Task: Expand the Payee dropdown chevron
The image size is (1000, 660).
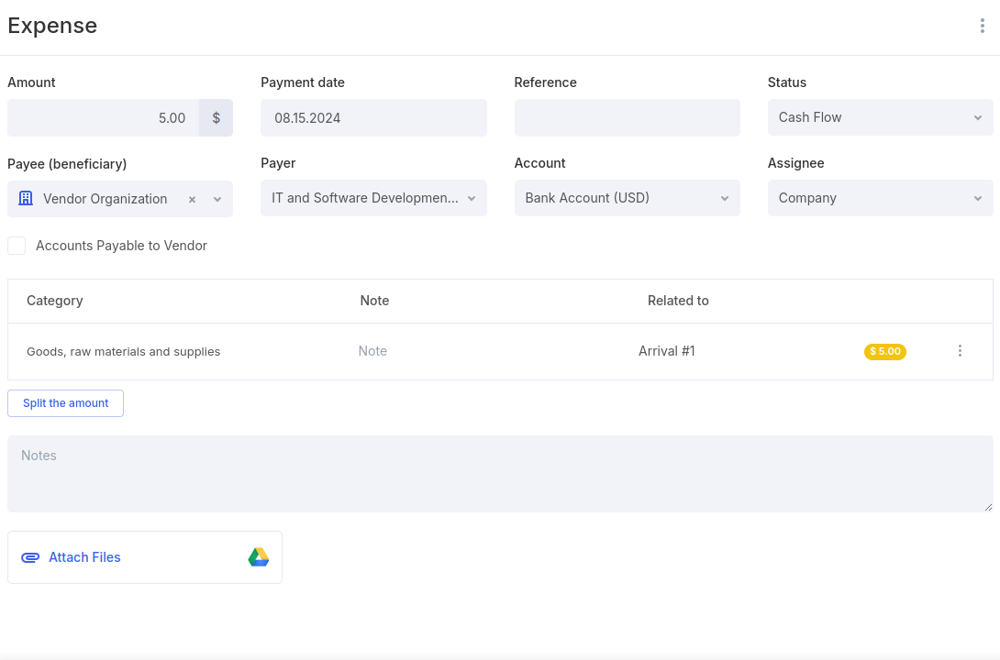Action: pos(217,199)
